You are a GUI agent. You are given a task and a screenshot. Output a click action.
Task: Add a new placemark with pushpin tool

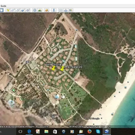point(8,10)
